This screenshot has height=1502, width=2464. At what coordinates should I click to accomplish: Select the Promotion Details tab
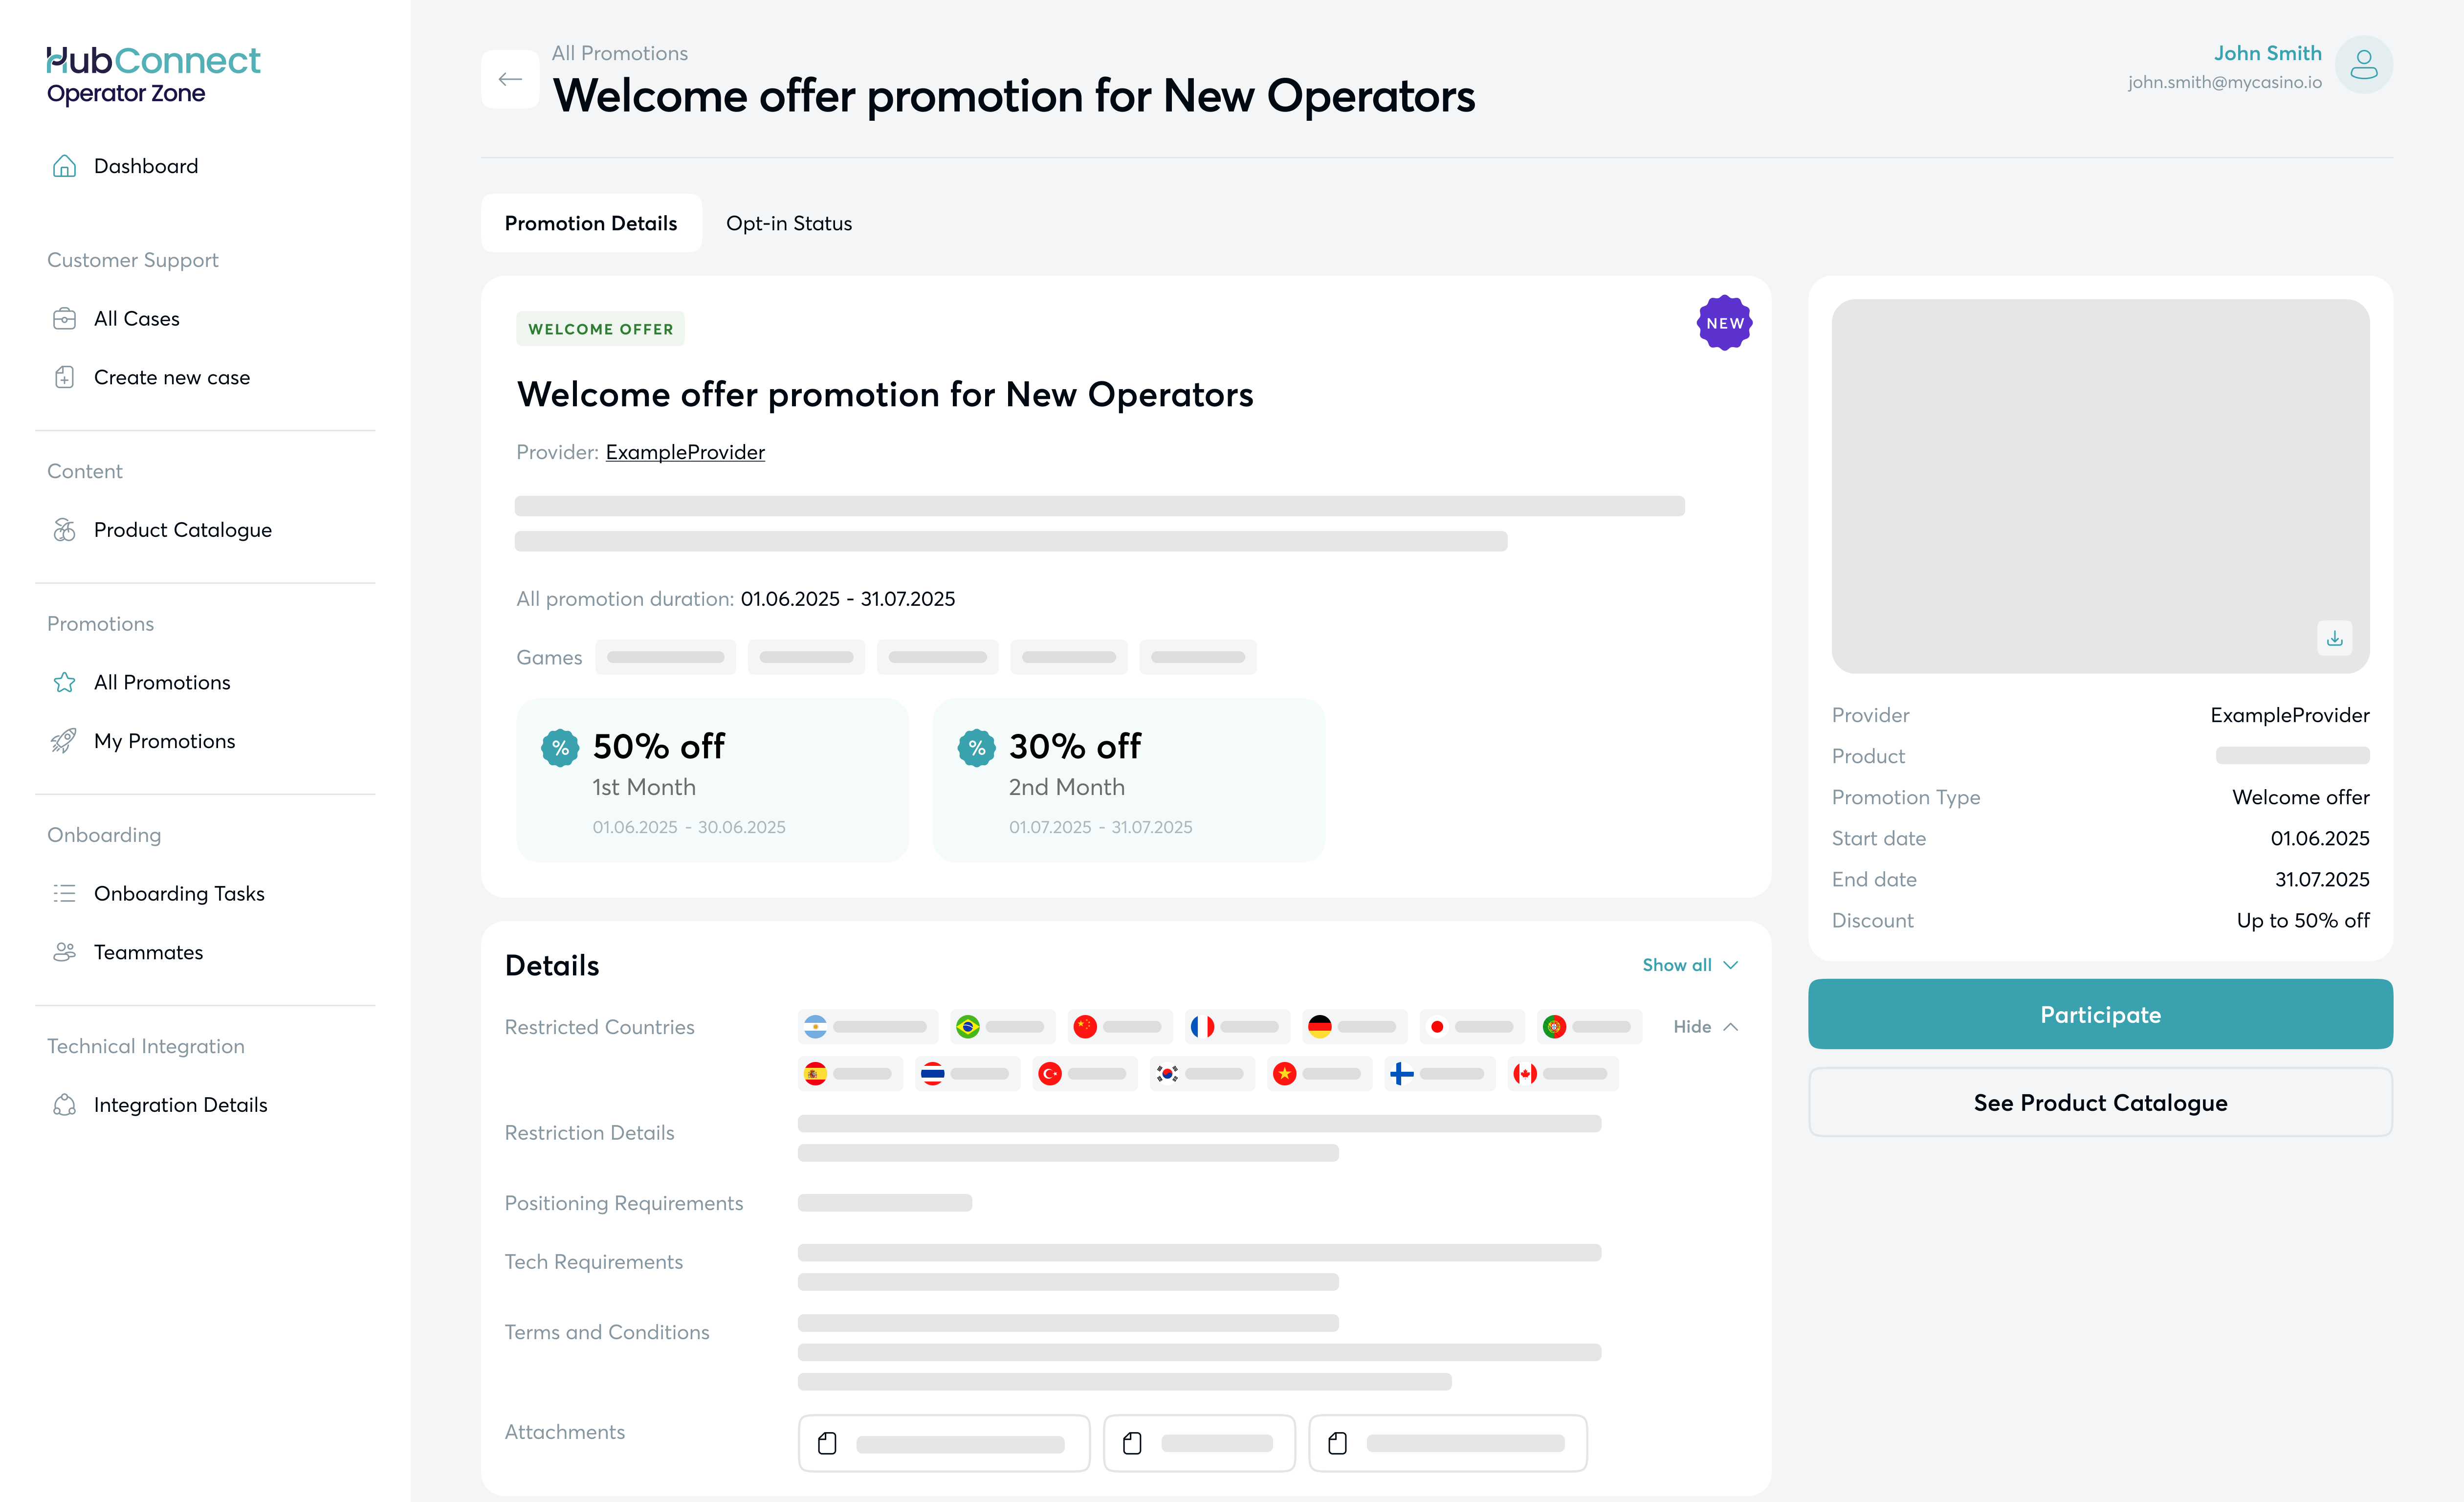[591, 223]
